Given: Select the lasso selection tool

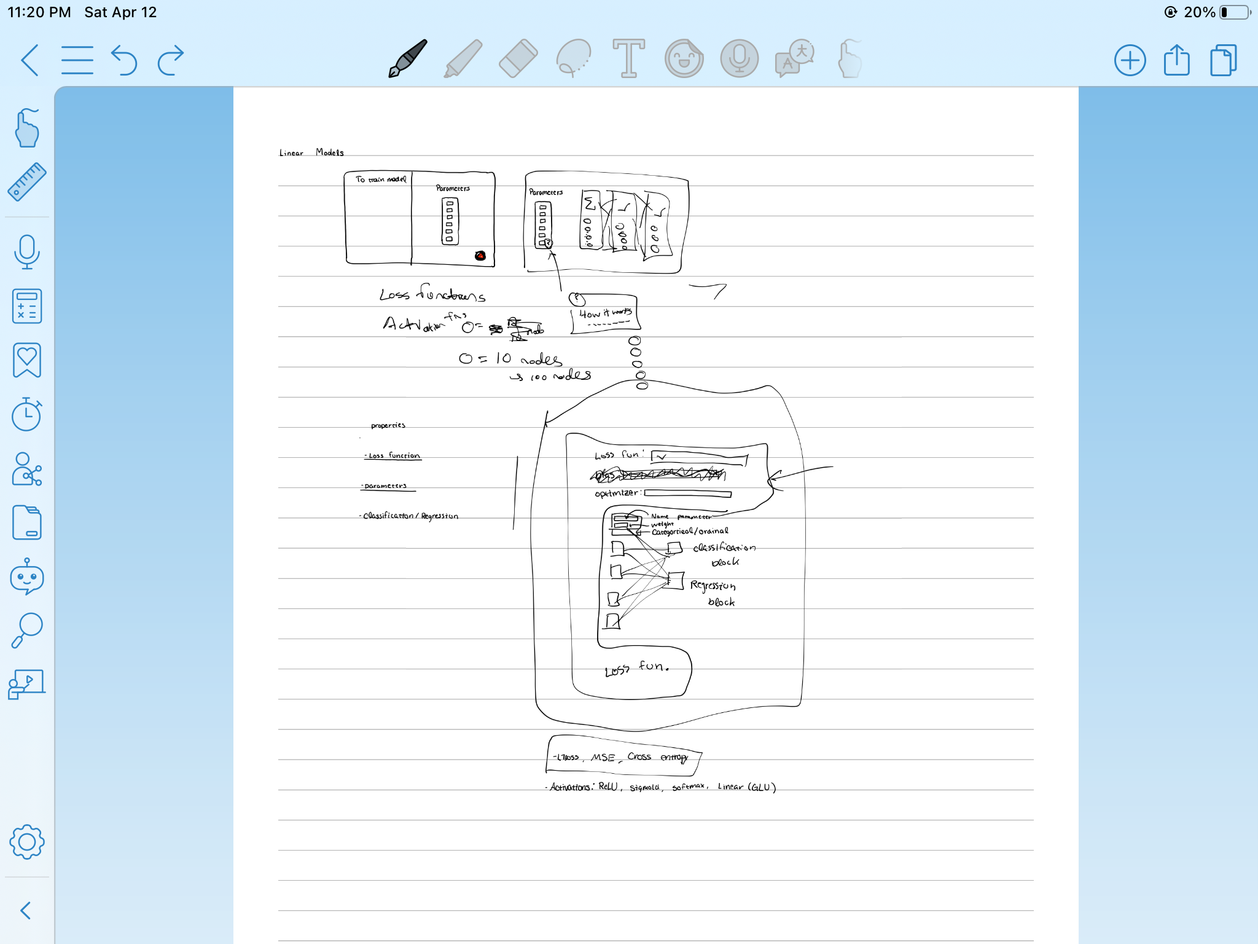Looking at the screenshot, I should point(573,59).
